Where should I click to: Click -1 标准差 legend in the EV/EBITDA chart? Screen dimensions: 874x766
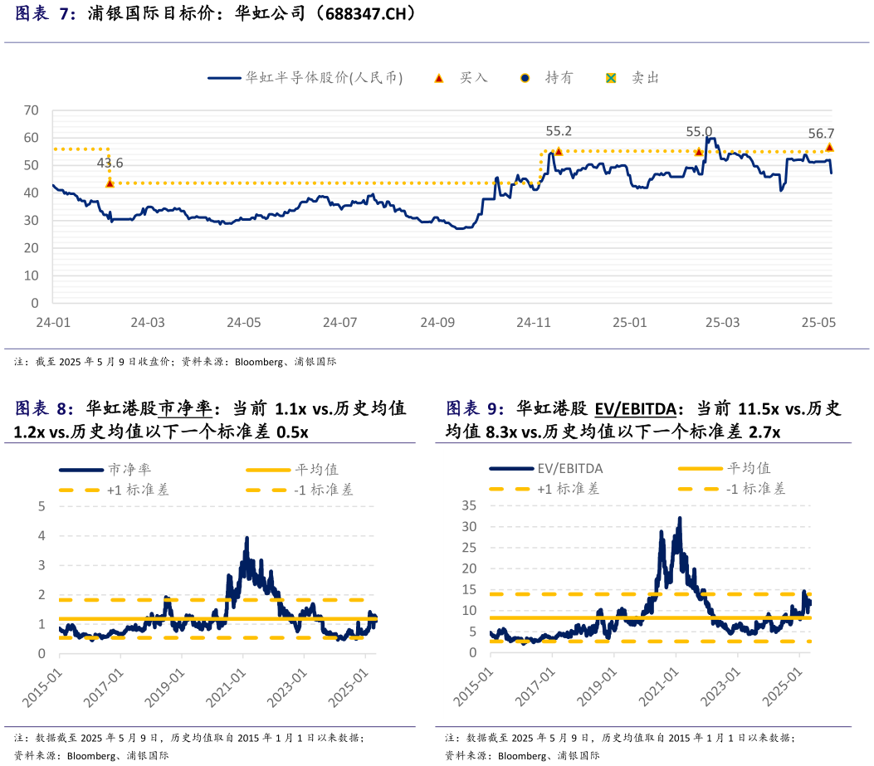click(755, 489)
